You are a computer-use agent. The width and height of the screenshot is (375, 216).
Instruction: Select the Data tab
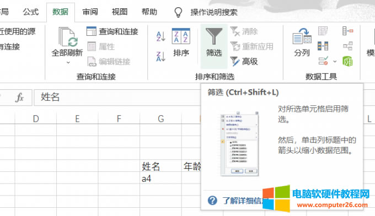click(x=60, y=12)
